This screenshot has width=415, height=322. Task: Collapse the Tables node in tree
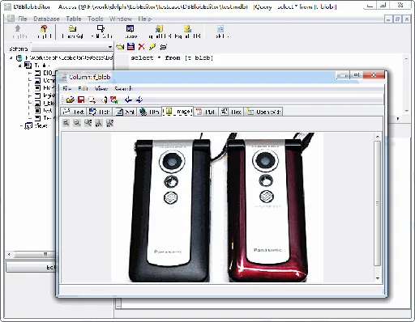19,66
